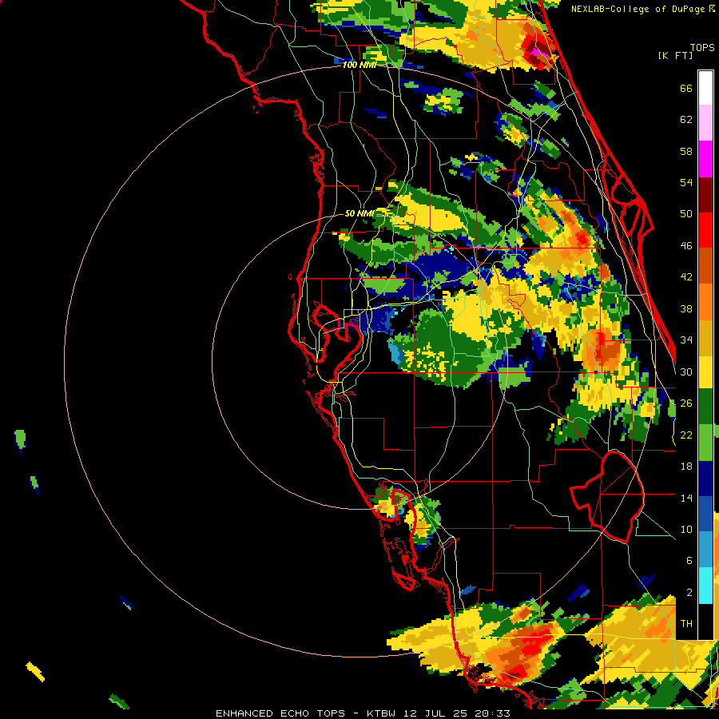Click the legend value "50"
This screenshot has height=719, width=719.
(686, 213)
